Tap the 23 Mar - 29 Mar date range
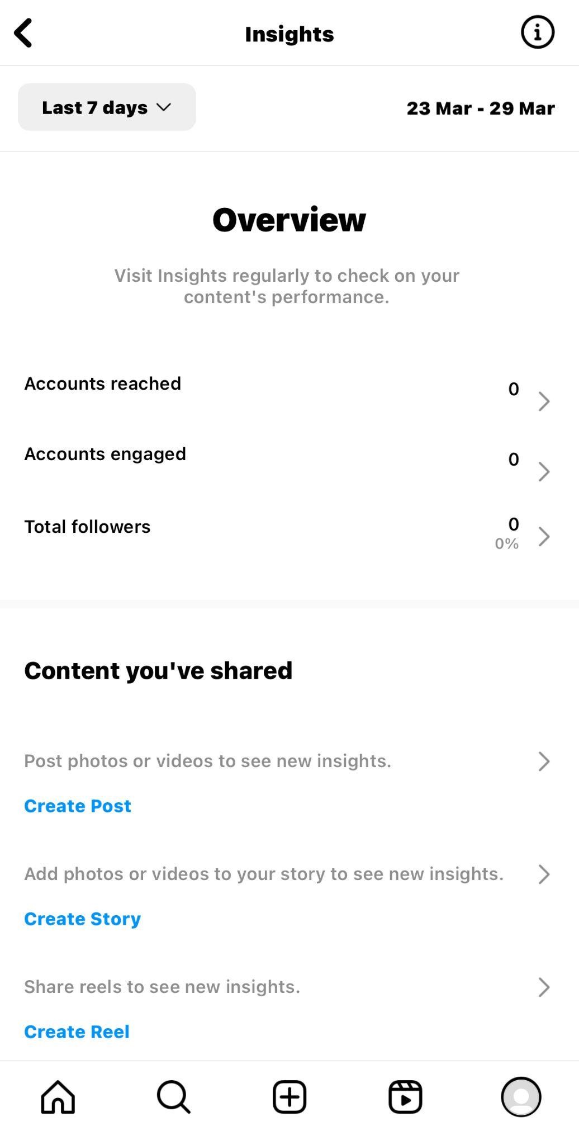Image resolution: width=579 pixels, height=1145 pixels. coord(481,108)
